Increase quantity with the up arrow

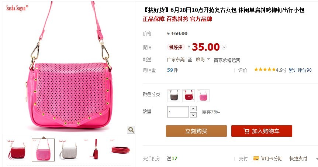tap(193, 109)
